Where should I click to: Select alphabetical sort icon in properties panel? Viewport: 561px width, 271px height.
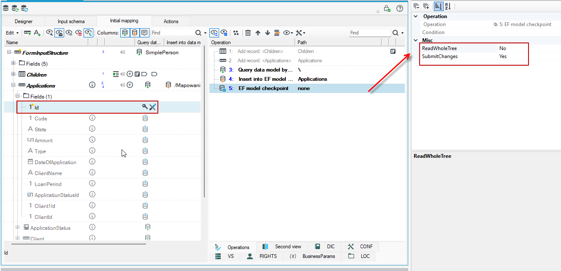pos(448,6)
